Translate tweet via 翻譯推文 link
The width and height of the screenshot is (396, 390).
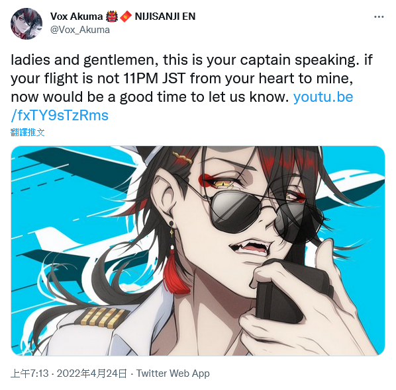[28, 132]
